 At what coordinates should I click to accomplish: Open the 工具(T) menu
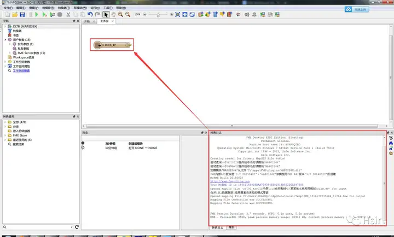tap(108, 8)
